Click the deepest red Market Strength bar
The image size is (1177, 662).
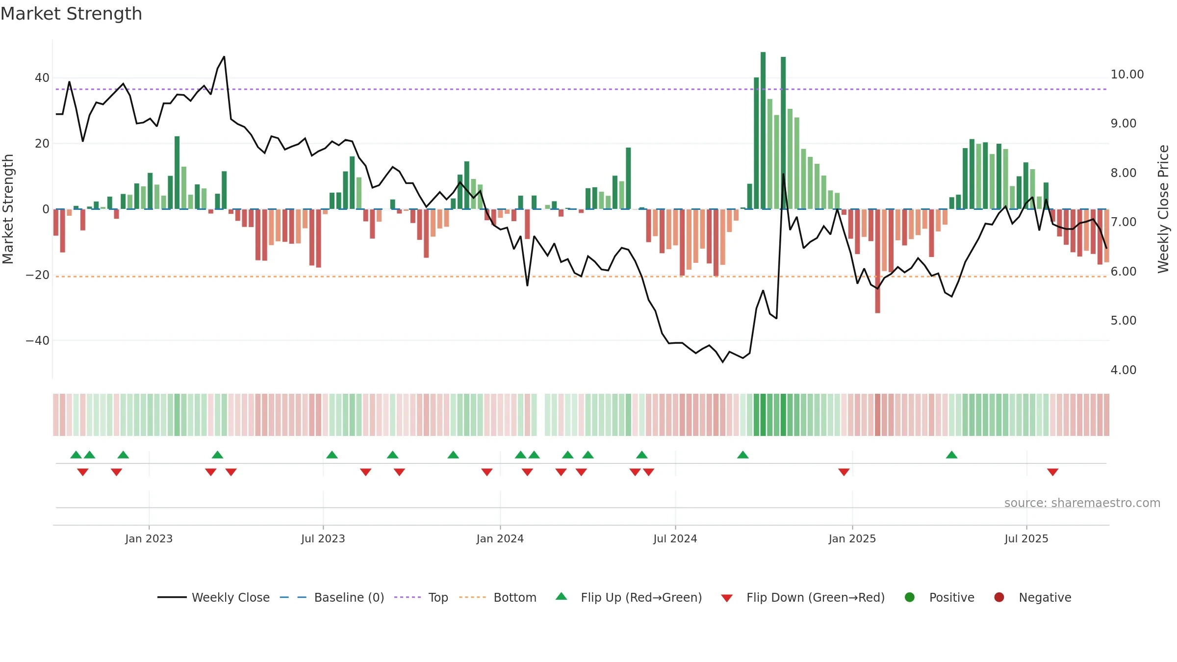click(877, 261)
